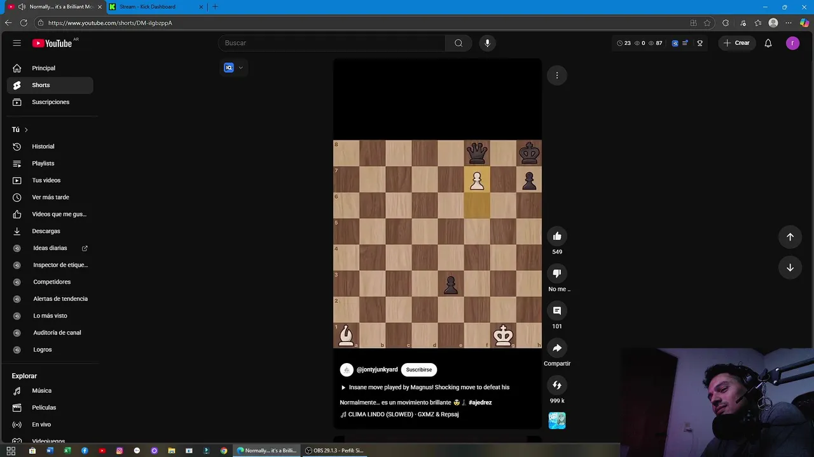Screen dimensions: 814x457
Task: Go to the YouTube home logo
Action: (53, 43)
